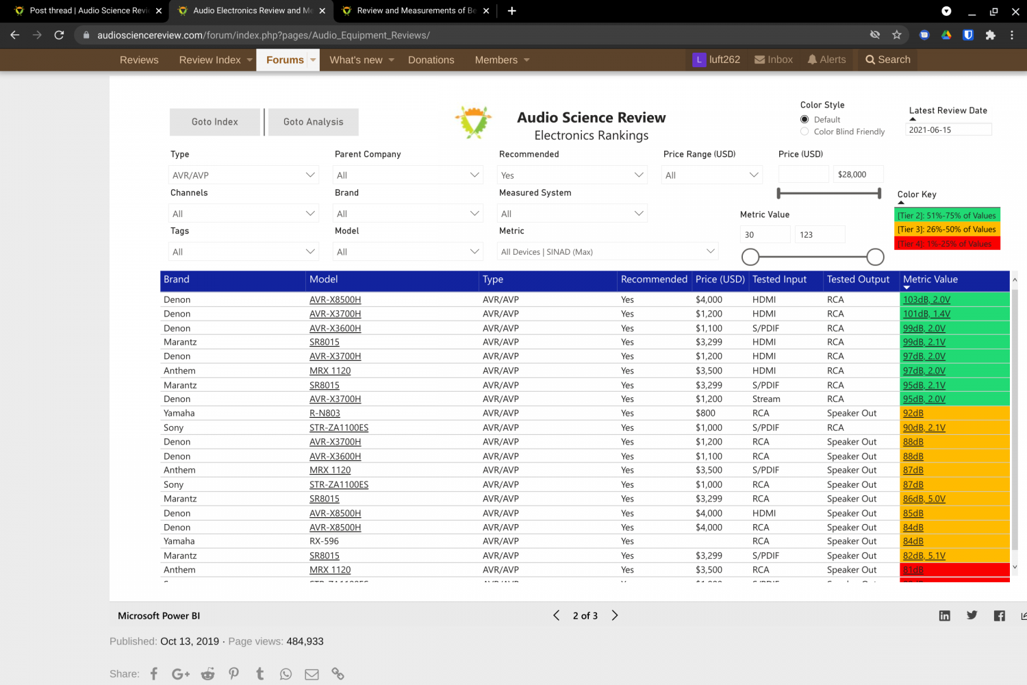Close the Post thread tab
1027x685 pixels.
point(159,11)
